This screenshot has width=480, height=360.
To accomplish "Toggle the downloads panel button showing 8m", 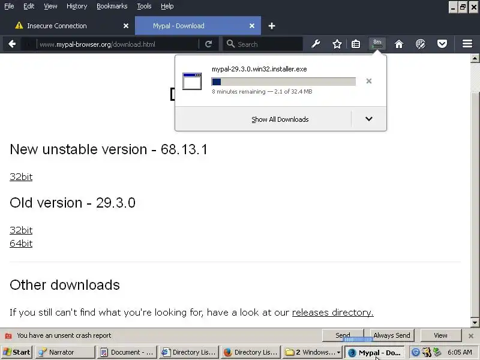I will click(377, 44).
